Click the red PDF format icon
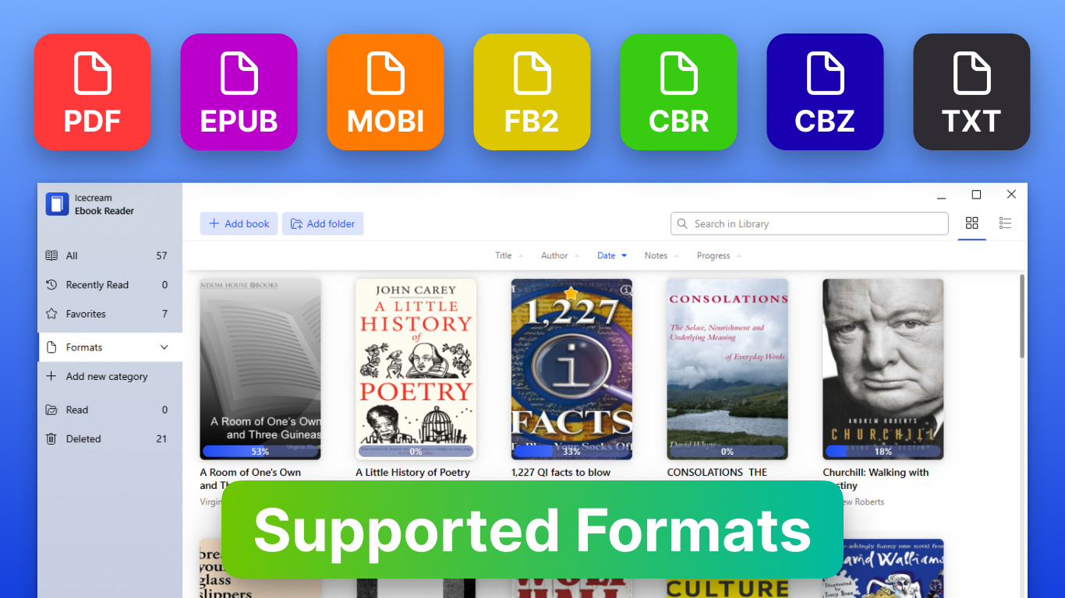The image size is (1065, 598). 92,92
